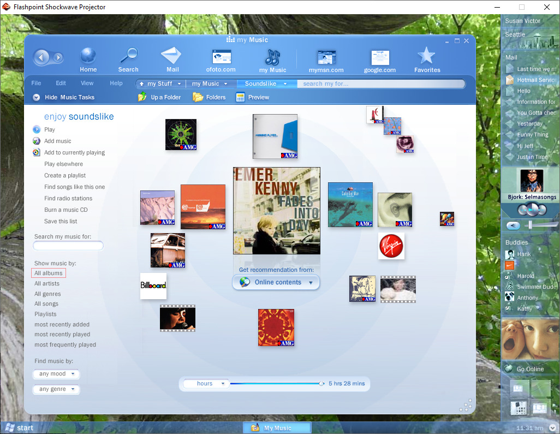Open the Favorites star icon
Screen dimensions: 560x434
tap(426, 56)
